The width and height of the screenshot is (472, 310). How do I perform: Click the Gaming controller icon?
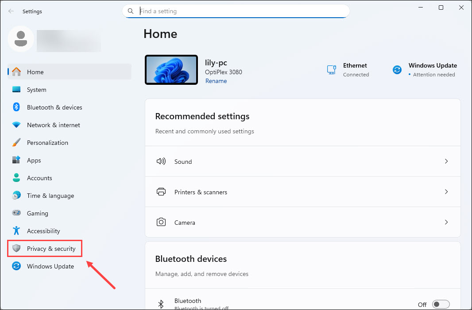click(x=16, y=213)
